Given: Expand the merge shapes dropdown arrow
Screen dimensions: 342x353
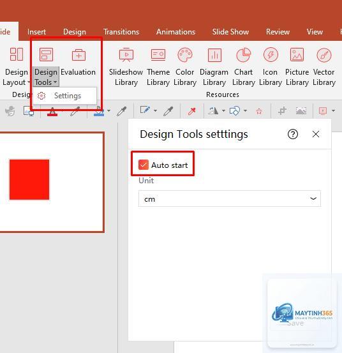Looking at the screenshot, I should [x=245, y=110].
